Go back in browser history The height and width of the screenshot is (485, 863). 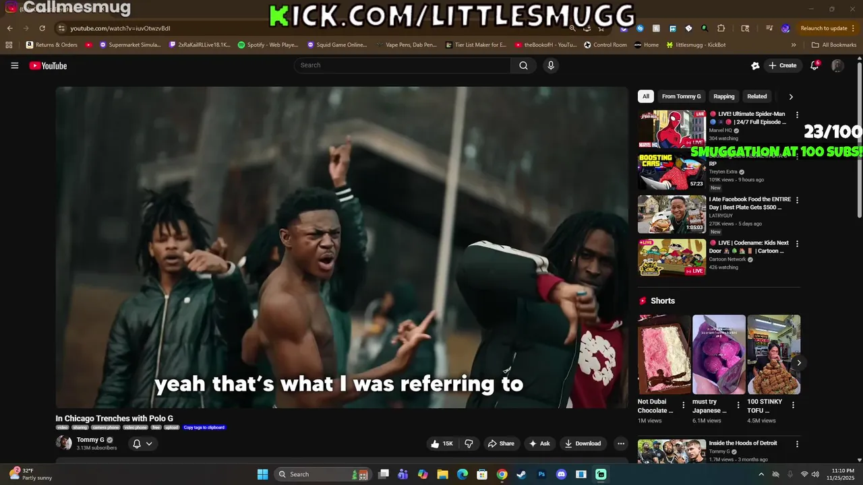pyautogui.click(x=9, y=28)
